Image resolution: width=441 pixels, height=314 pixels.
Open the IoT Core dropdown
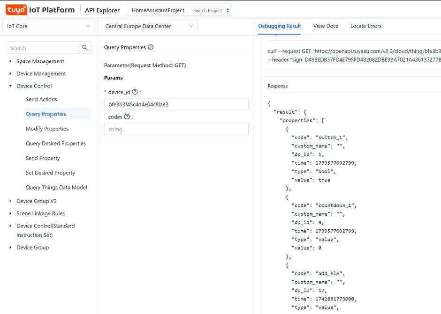tap(48, 26)
